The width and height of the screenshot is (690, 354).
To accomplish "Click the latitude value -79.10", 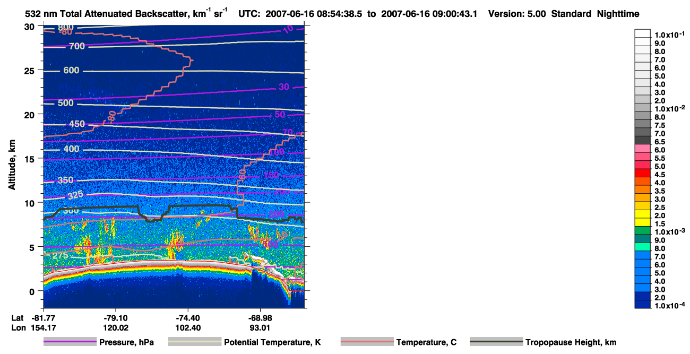I will click(x=115, y=319).
